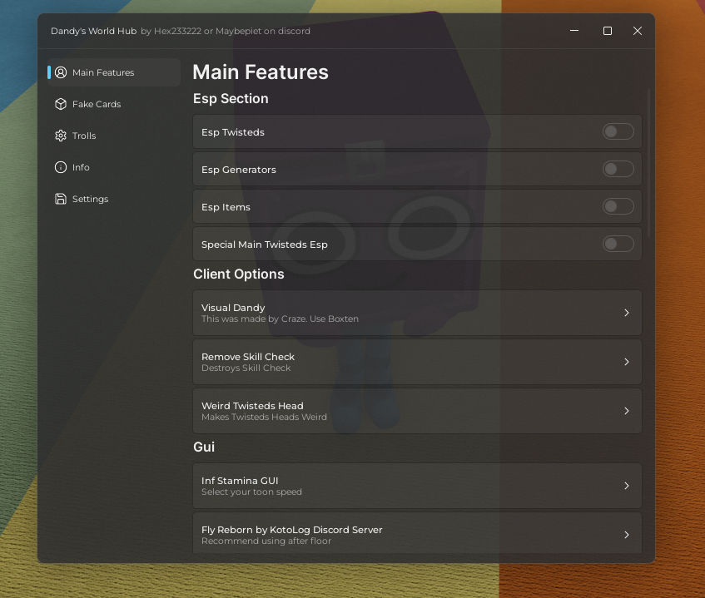Viewport: 705px width, 598px height.
Task: Click the content area vertical scrollbar
Action: pyautogui.click(x=648, y=163)
